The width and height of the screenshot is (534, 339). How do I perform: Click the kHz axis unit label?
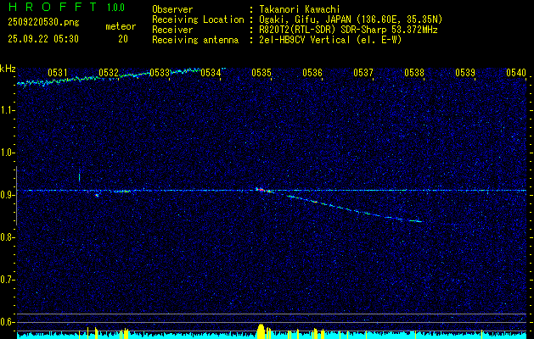click(x=8, y=68)
